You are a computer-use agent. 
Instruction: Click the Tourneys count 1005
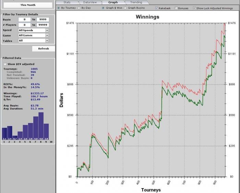tap(34, 69)
